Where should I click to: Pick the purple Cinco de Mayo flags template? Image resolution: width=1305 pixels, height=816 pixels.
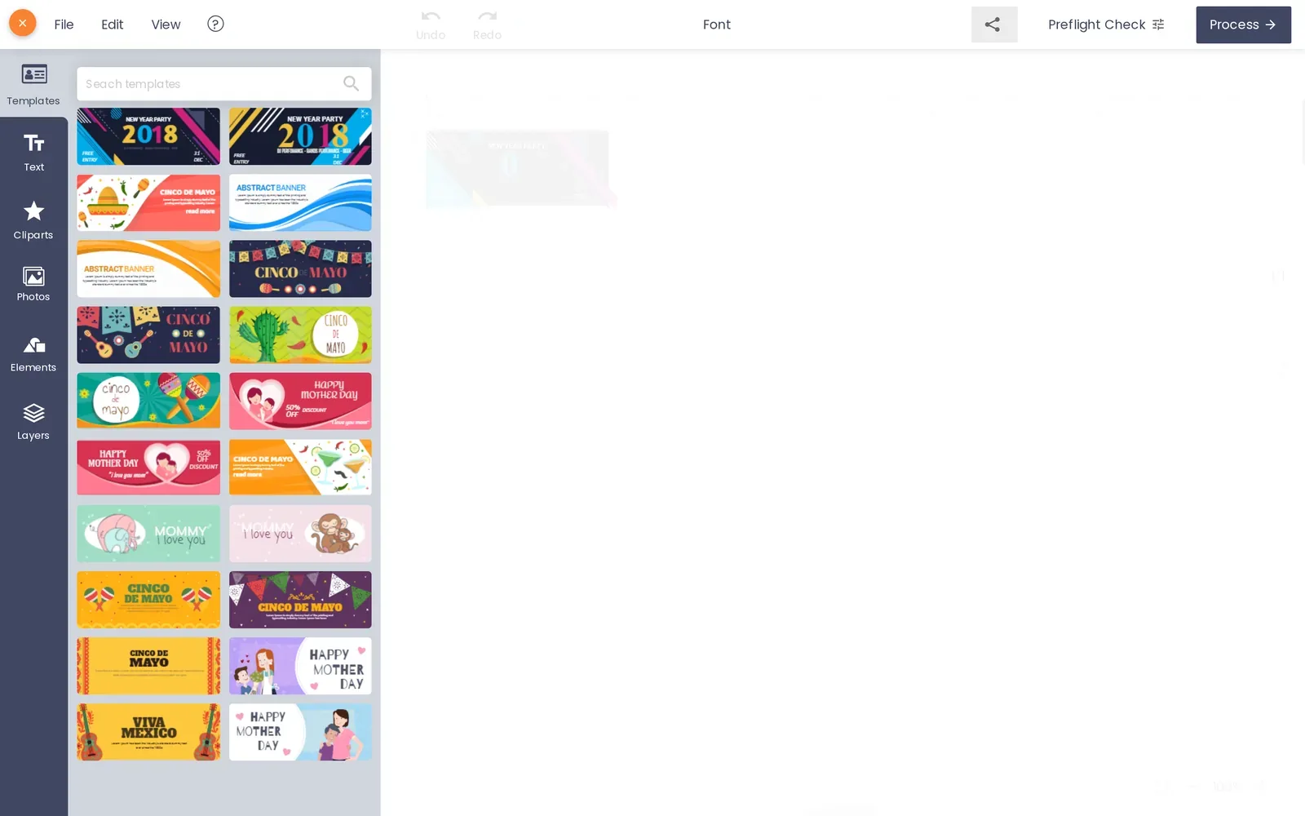[300, 600]
